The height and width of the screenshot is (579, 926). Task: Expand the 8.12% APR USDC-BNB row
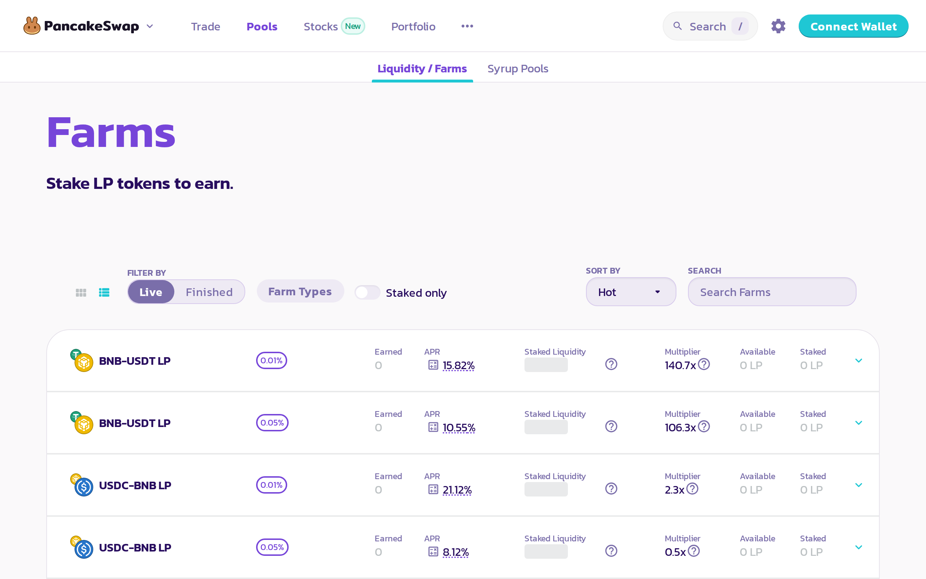click(x=858, y=547)
